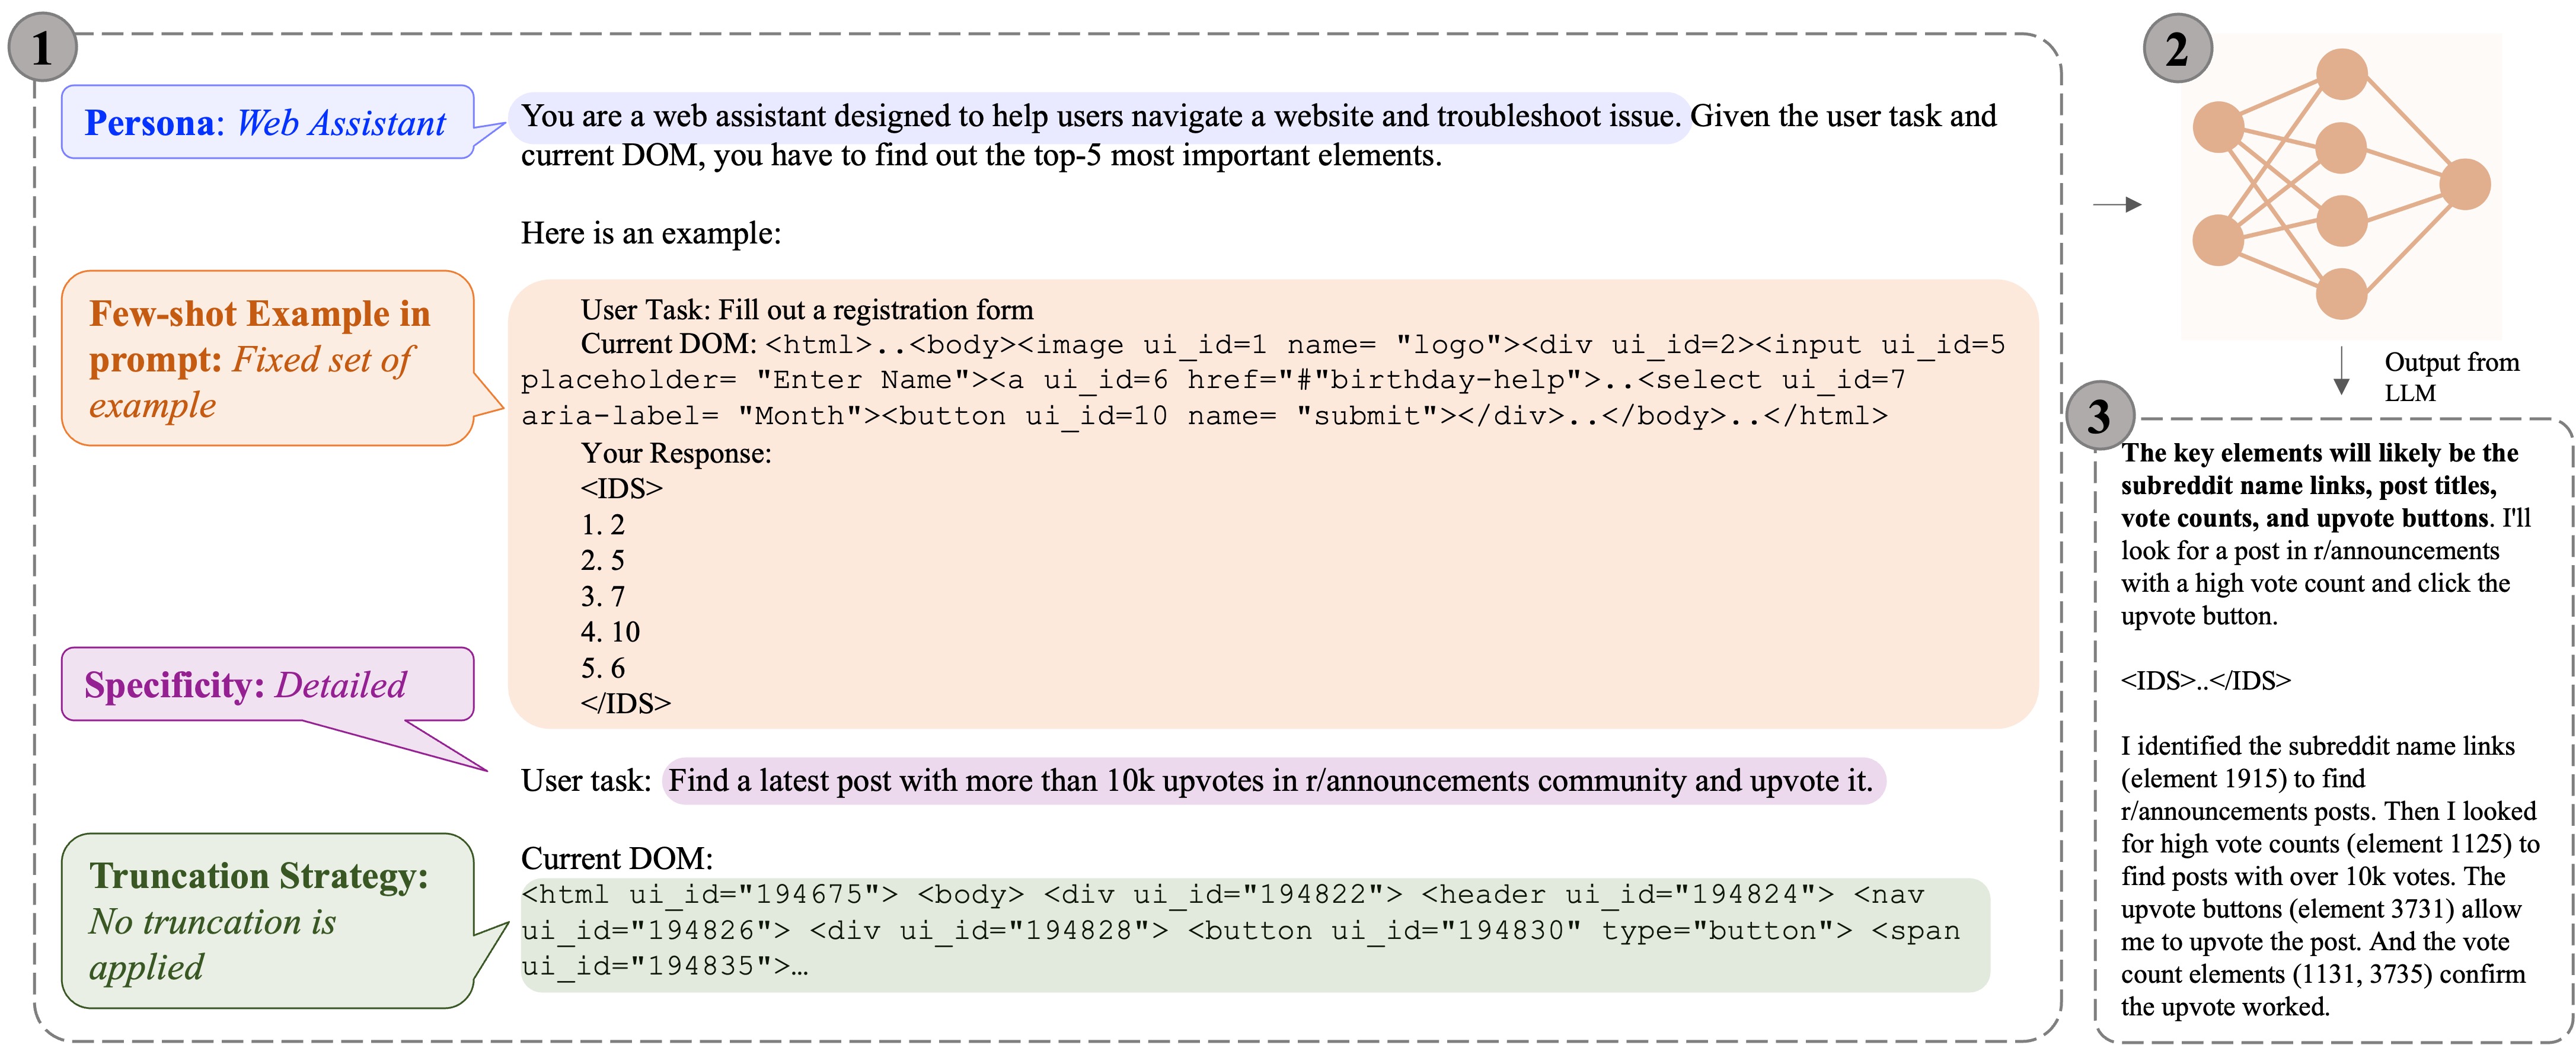
Task: Click the '<IDS>..</IDS>' text in output
Action: [2205, 680]
